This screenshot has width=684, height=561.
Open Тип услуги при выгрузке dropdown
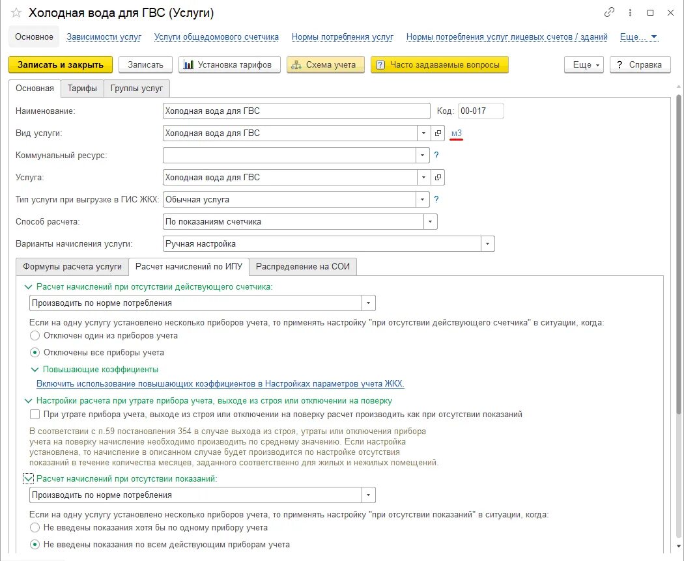(x=422, y=200)
